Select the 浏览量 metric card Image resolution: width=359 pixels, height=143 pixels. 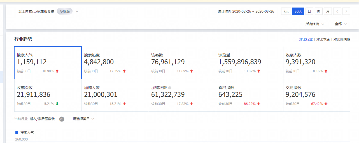(250, 63)
